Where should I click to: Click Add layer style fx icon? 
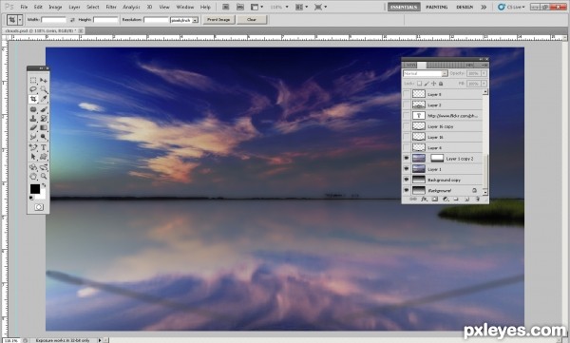[x=424, y=199]
